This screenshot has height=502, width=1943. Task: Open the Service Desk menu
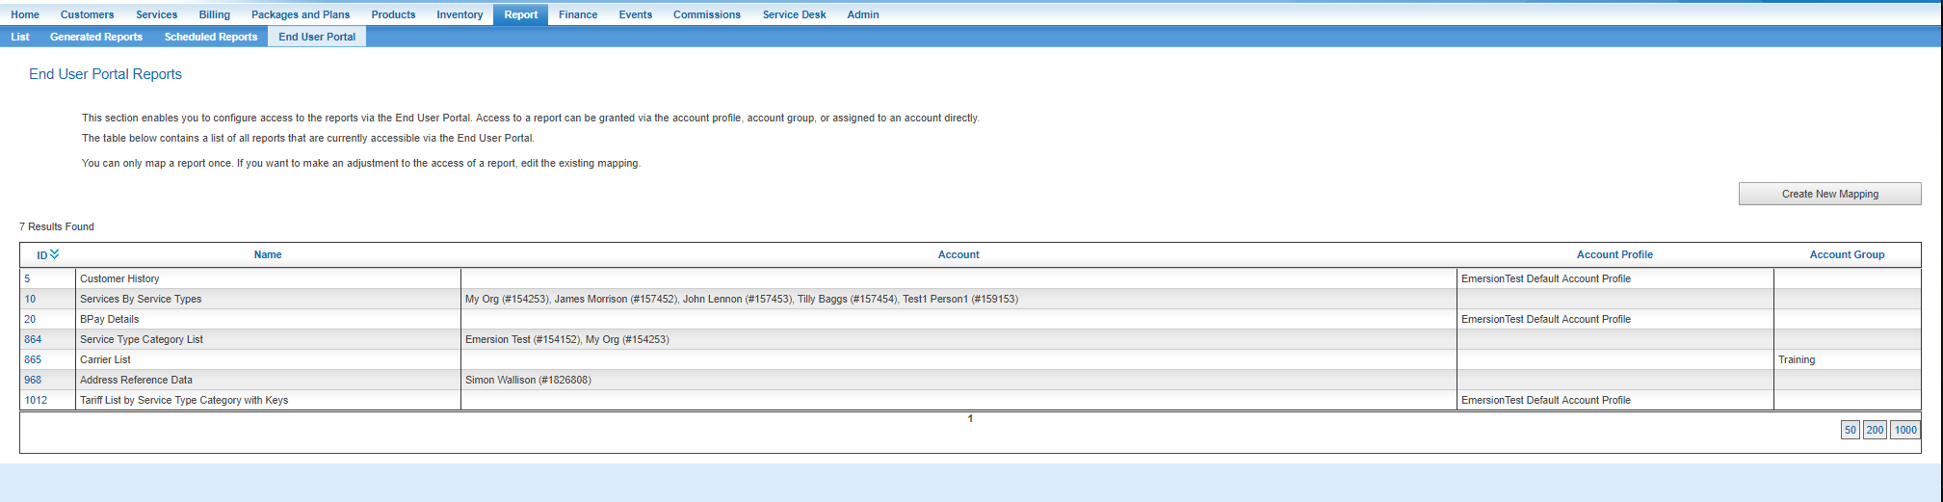[794, 14]
